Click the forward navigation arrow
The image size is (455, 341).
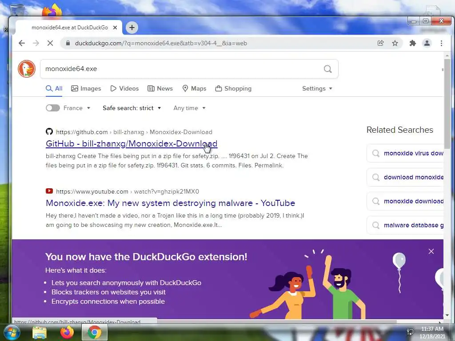click(x=36, y=43)
